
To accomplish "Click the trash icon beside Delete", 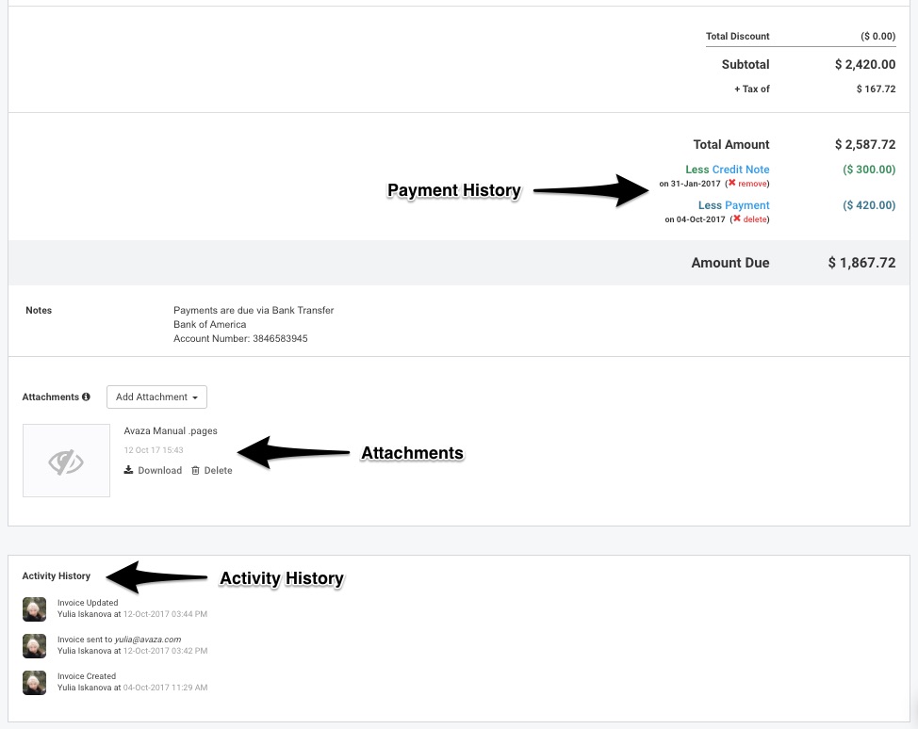I will (195, 470).
